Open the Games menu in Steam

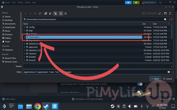click(x=28, y=2)
